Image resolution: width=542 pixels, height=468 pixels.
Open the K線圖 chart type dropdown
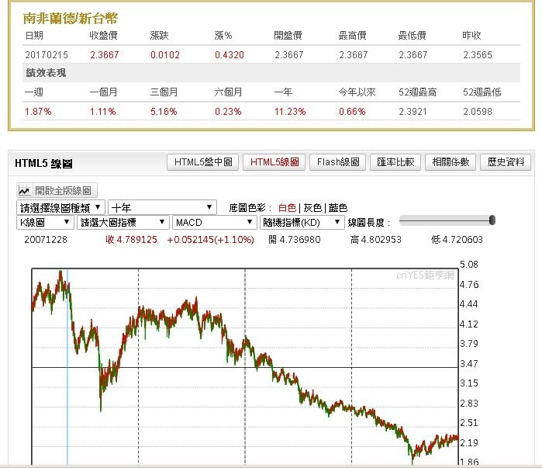pos(45,222)
